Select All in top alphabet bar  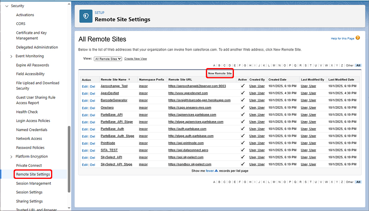click(358, 65)
